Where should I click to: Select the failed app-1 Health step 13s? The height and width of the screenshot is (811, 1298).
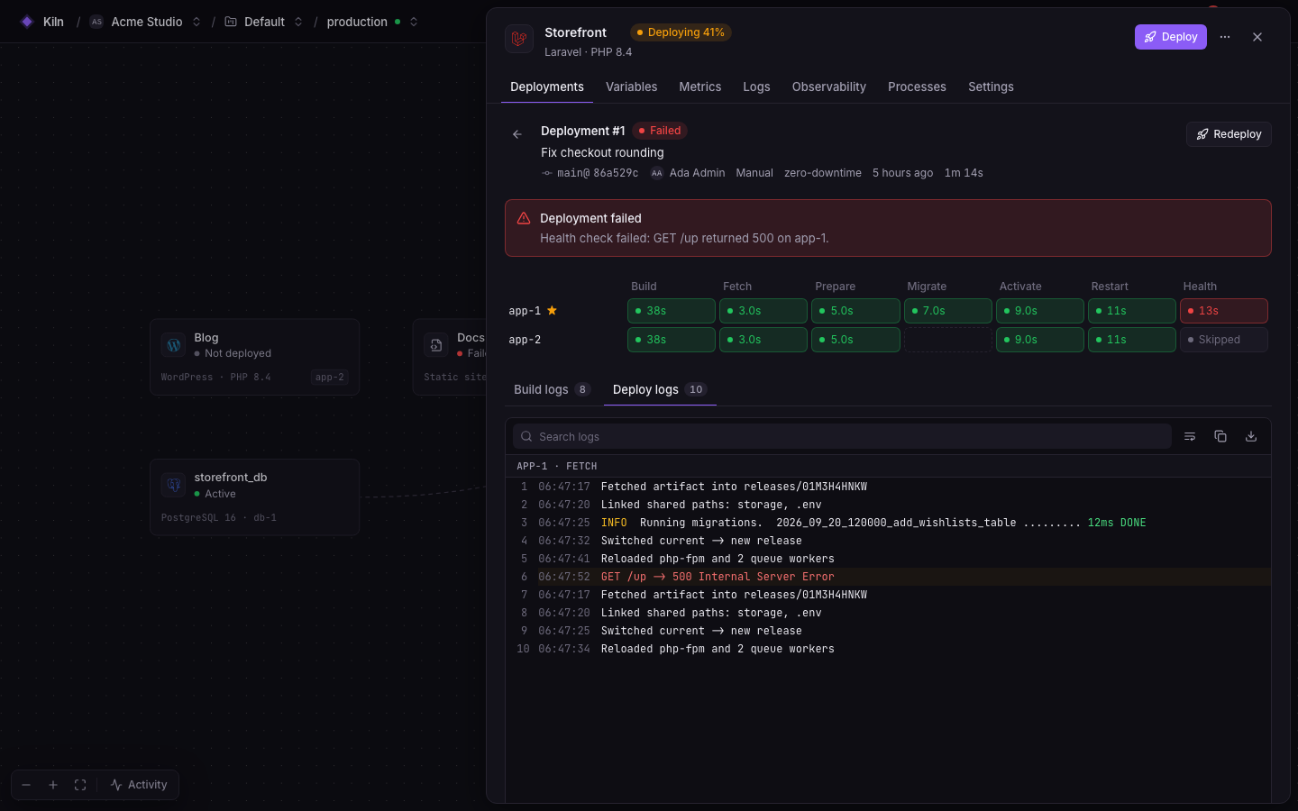coord(1224,311)
